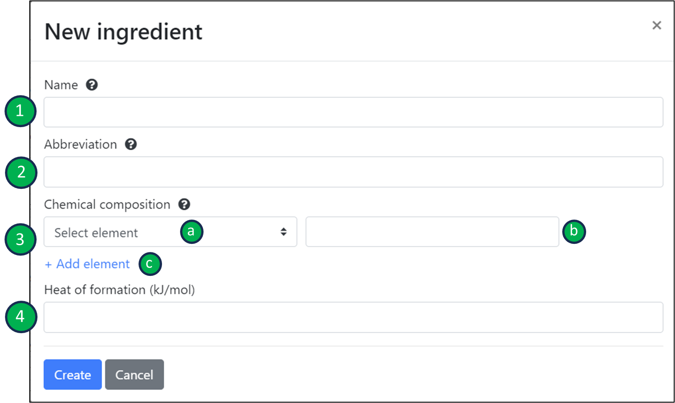Click into the Abbreviation input field

tap(353, 172)
